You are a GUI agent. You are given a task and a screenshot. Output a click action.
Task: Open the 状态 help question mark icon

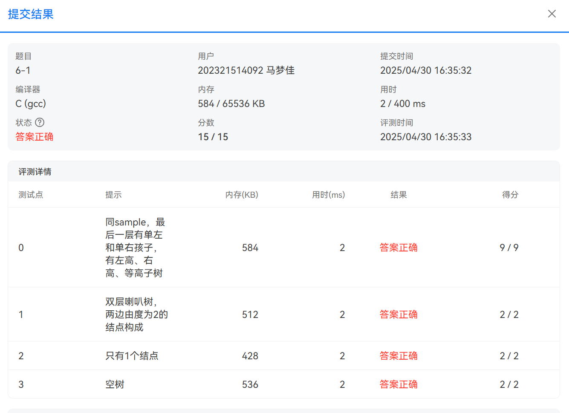pyautogui.click(x=40, y=122)
